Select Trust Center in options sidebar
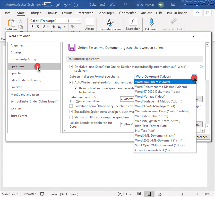This screenshot has width=215, height=197. [x=34, y=116]
